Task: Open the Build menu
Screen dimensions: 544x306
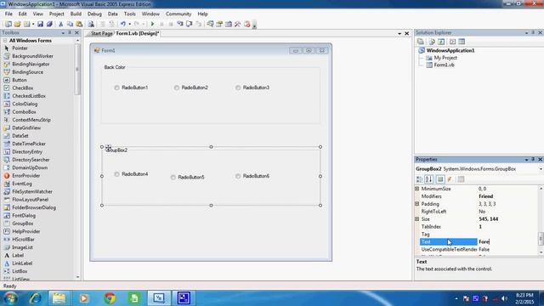Action: pyautogui.click(x=76, y=14)
